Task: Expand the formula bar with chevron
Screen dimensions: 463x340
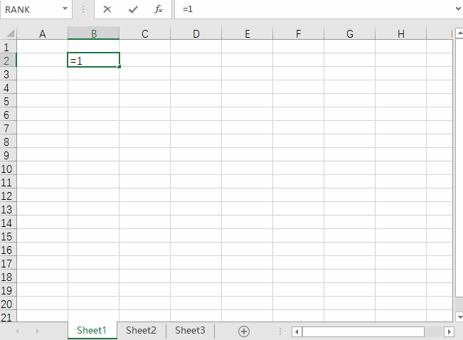Action: [x=458, y=9]
